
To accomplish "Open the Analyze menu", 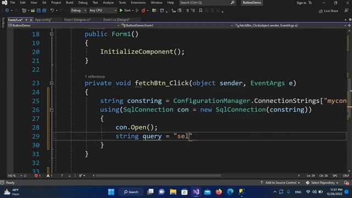I will [x=108, y=3].
